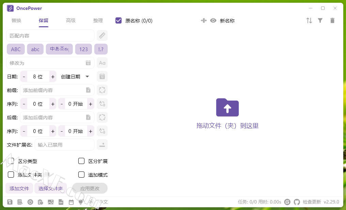Enable the 追加模式 checkbox
Viewport: 346px width, 210px height.
81,175
